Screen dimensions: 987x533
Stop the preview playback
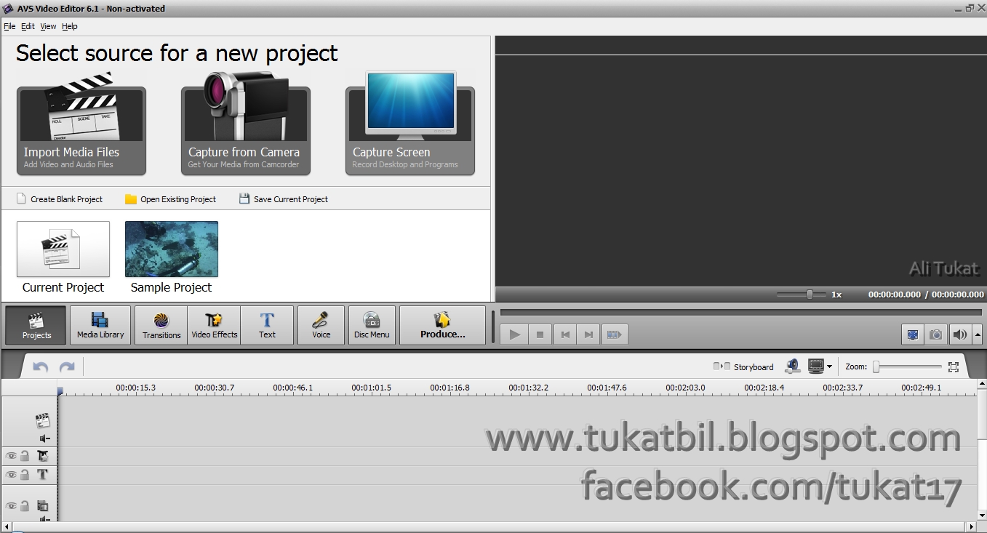tap(540, 334)
